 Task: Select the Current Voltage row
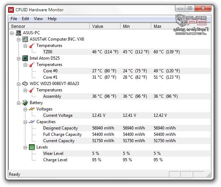(x=127, y=115)
